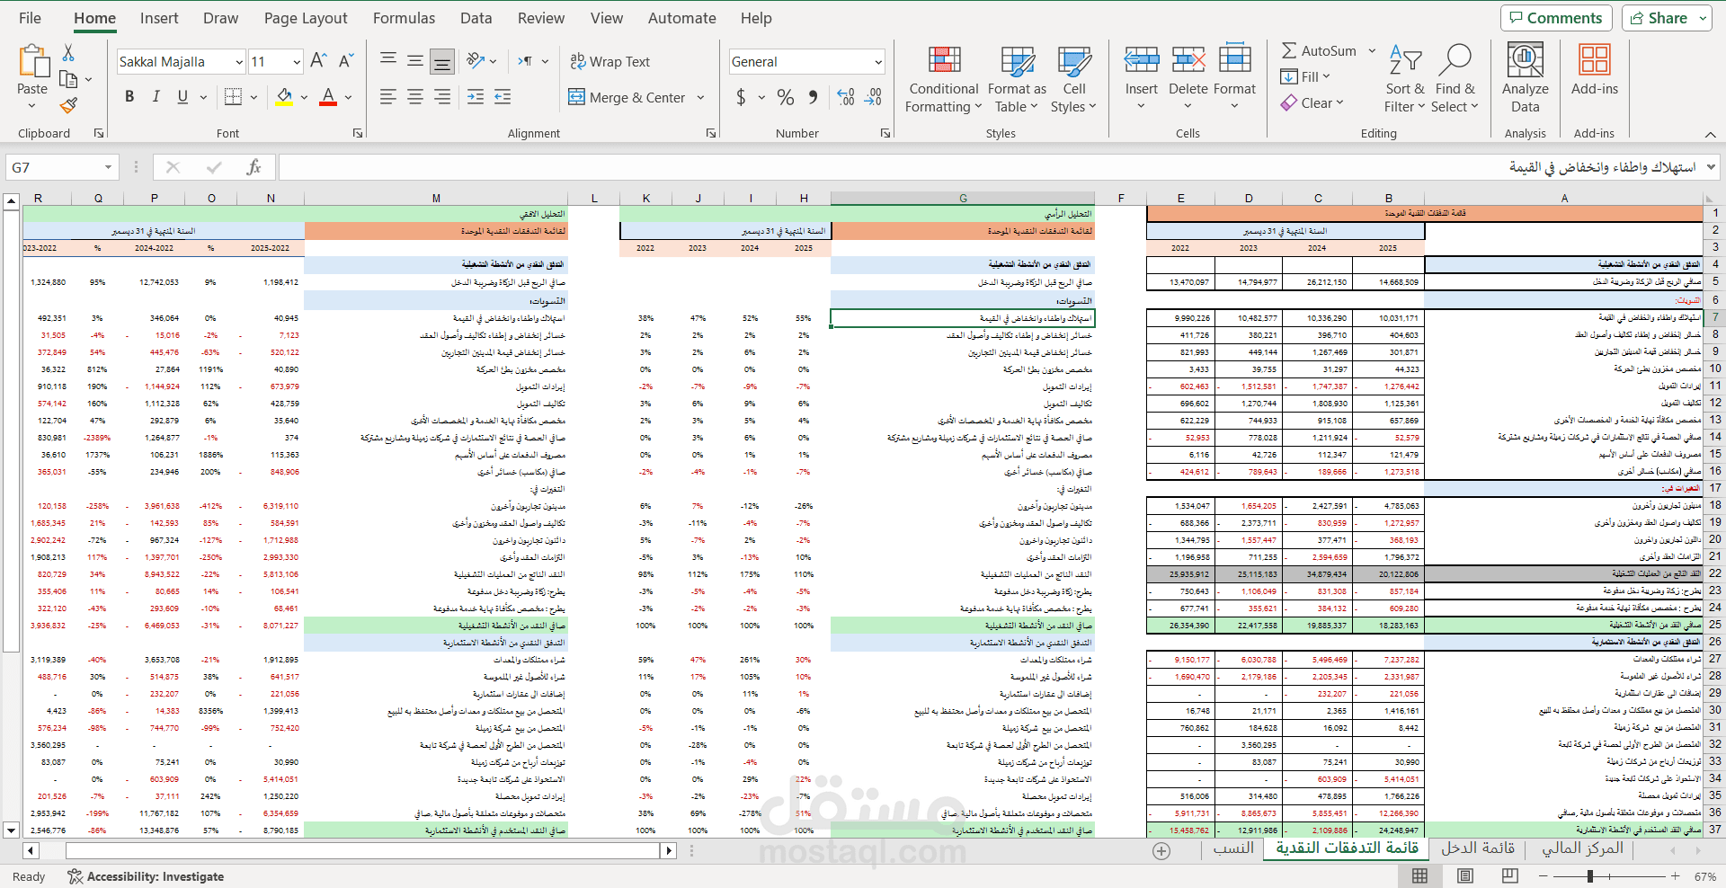Image resolution: width=1726 pixels, height=888 pixels.
Task: Click the Cut scissors icon
Action: (68, 53)
